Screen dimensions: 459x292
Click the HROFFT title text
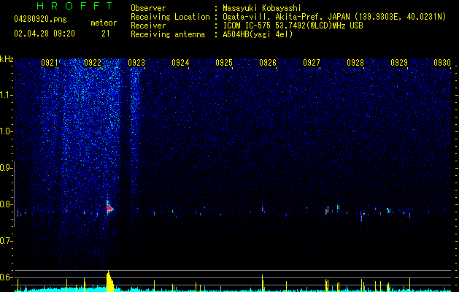[x=75, y=6]
